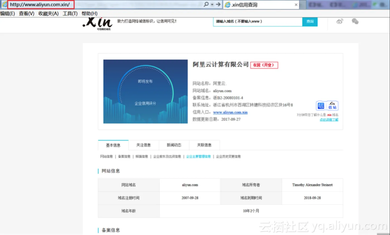Click the URL http://www.aliyun.com.xin/ in the address bar
The height and width of the screenshot is (235, 390).
[40, 5]
